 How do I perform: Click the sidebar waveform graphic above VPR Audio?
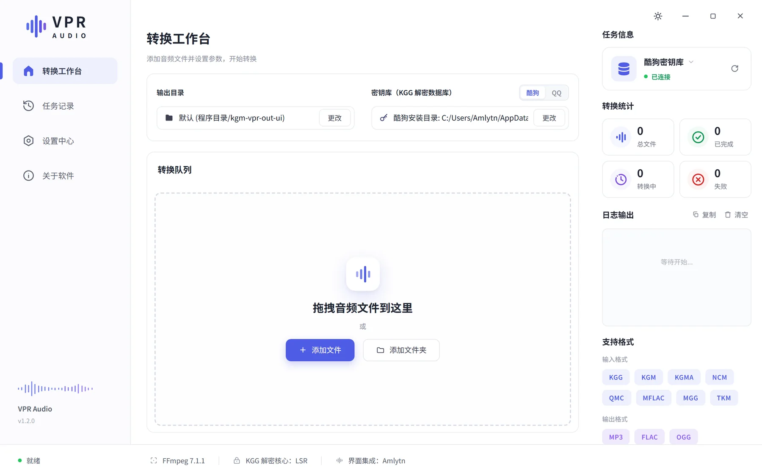(55, 388)
